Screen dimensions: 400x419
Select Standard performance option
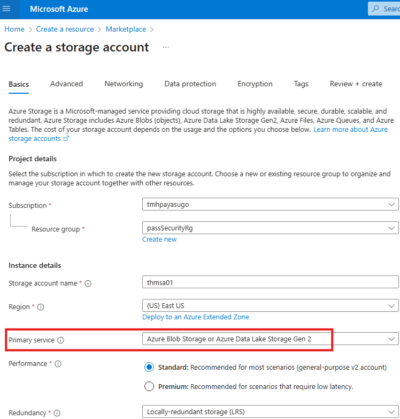point(149,367)
